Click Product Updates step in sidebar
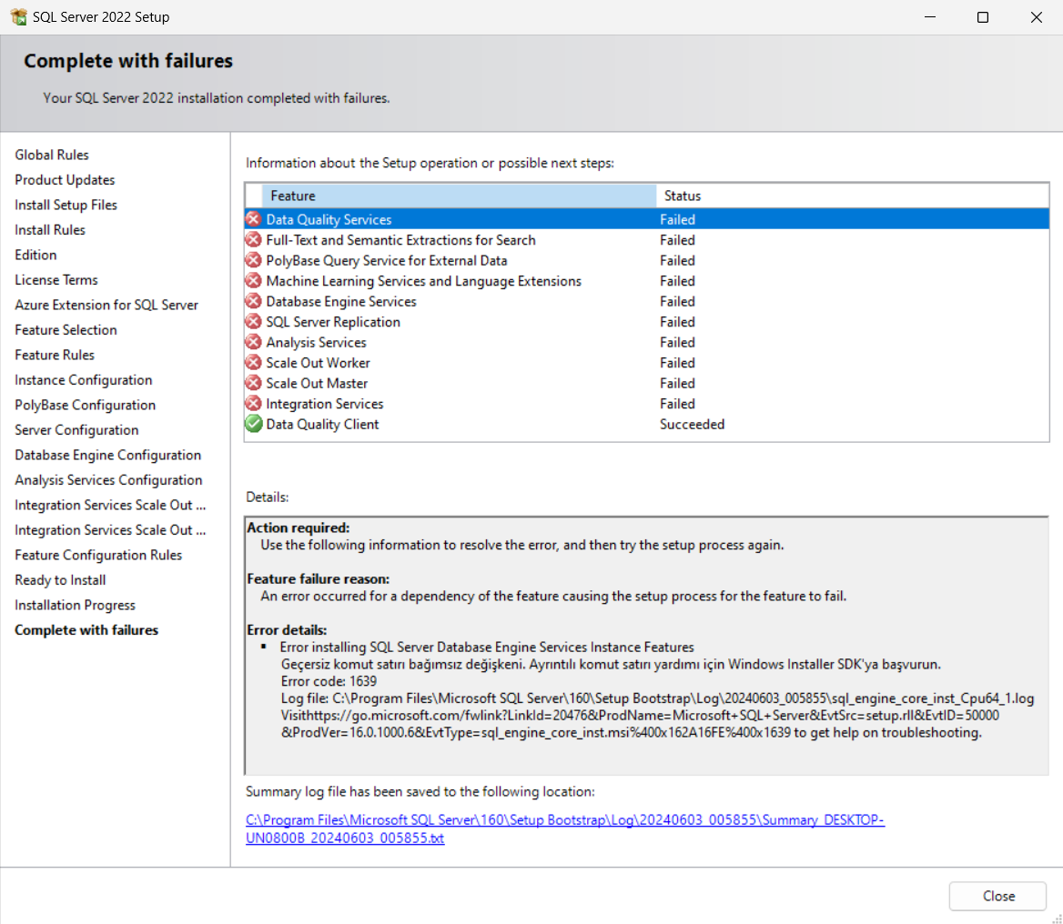 tap(65, 179)
